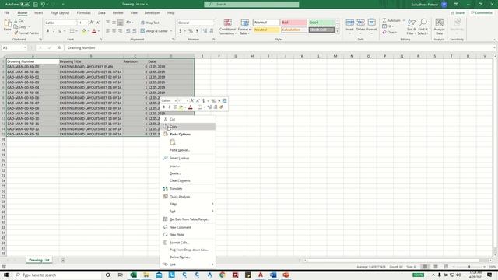Switch to the Formulas ribbon tab
This screenshot has width=498, height=280.
pos(83,13)
